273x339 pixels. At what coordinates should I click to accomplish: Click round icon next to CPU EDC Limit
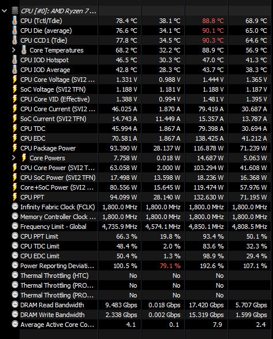15,255
